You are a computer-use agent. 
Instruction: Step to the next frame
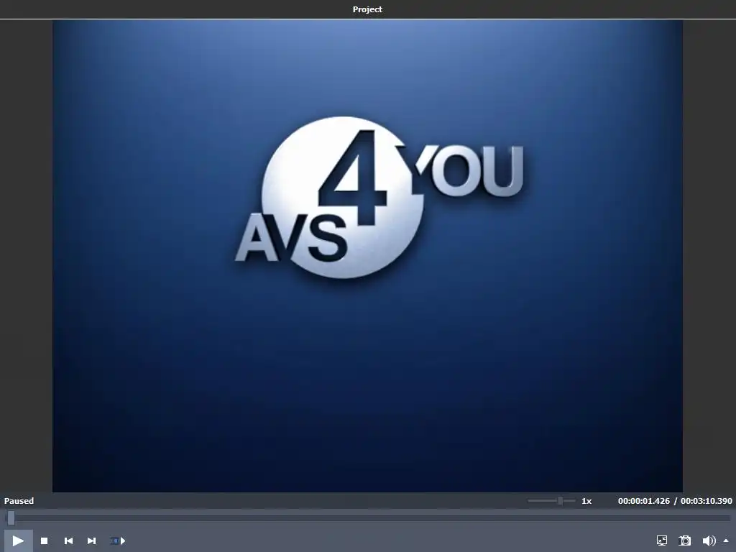tap(91, 540)
